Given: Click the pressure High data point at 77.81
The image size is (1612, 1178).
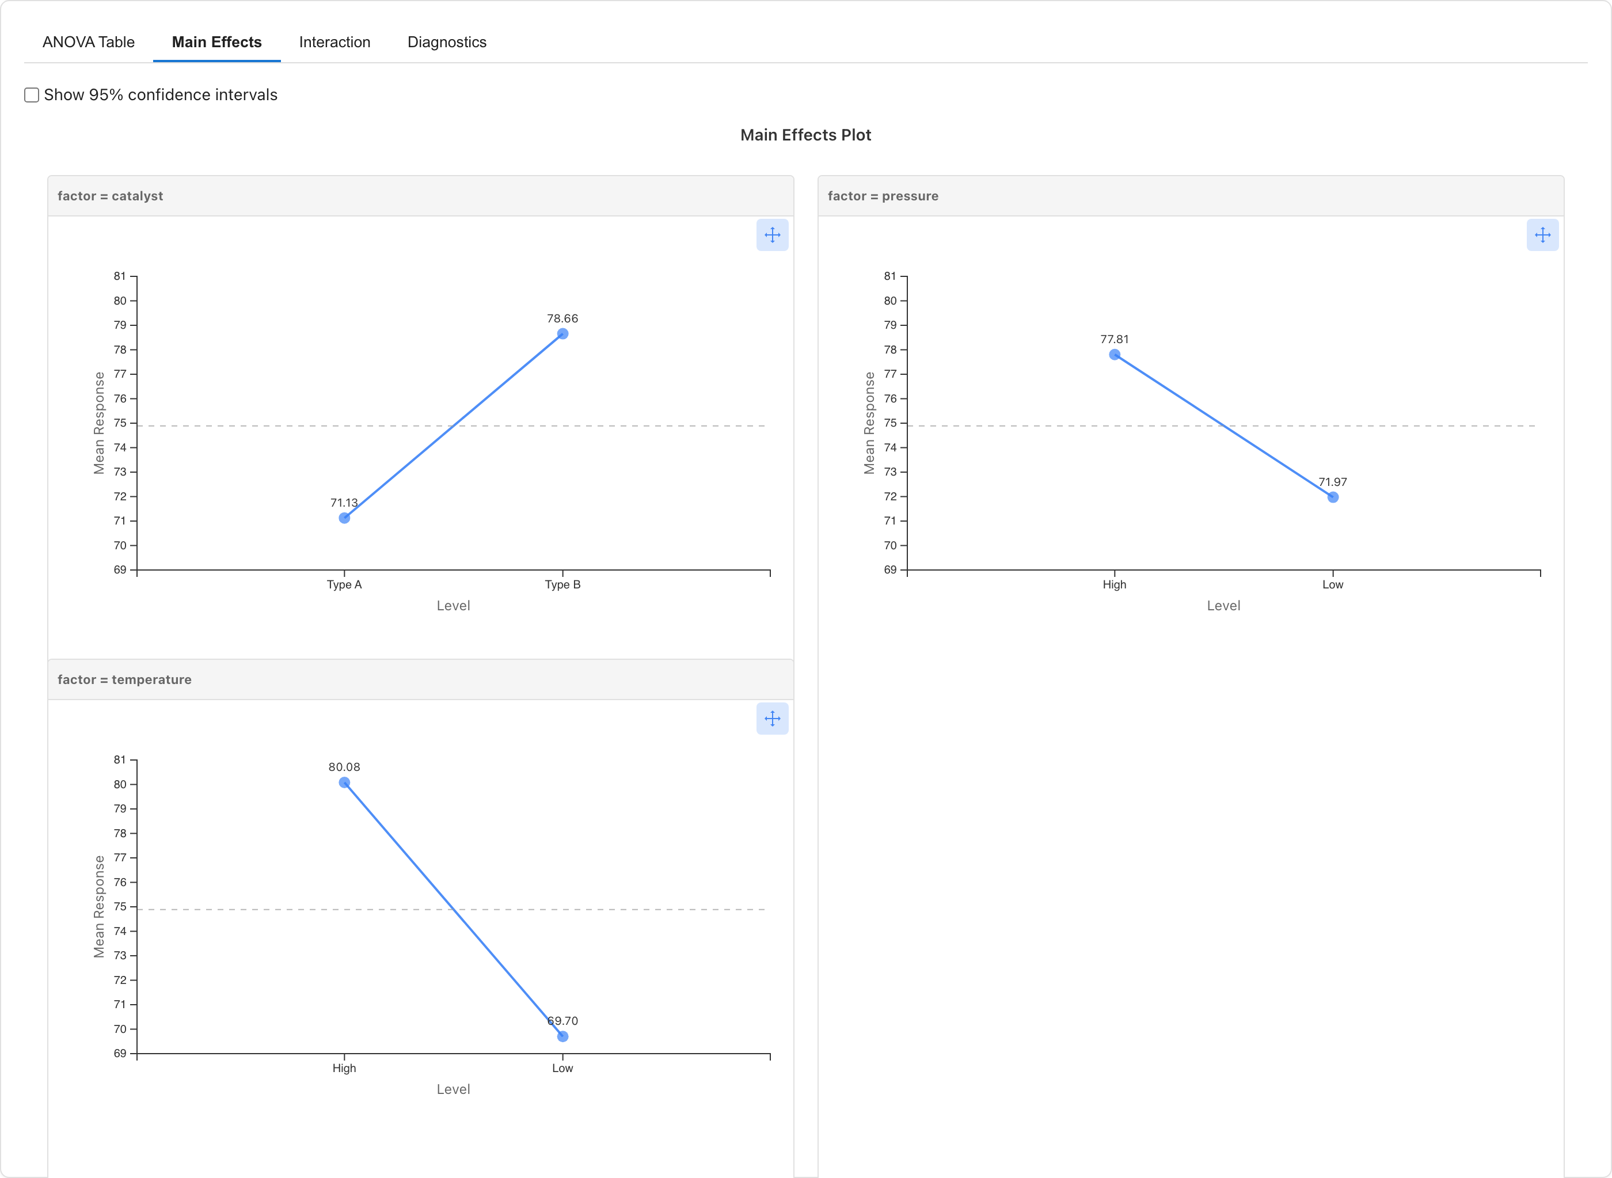Looking at the screenshot, I should [1115, 355].
